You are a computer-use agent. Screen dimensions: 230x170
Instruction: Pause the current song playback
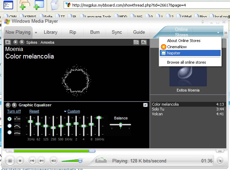[10, 160]
